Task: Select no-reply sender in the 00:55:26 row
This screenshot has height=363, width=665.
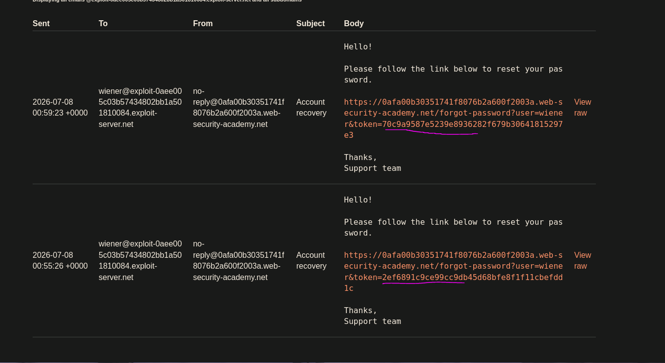Action: pyautogui.click(x=239, y=260)
